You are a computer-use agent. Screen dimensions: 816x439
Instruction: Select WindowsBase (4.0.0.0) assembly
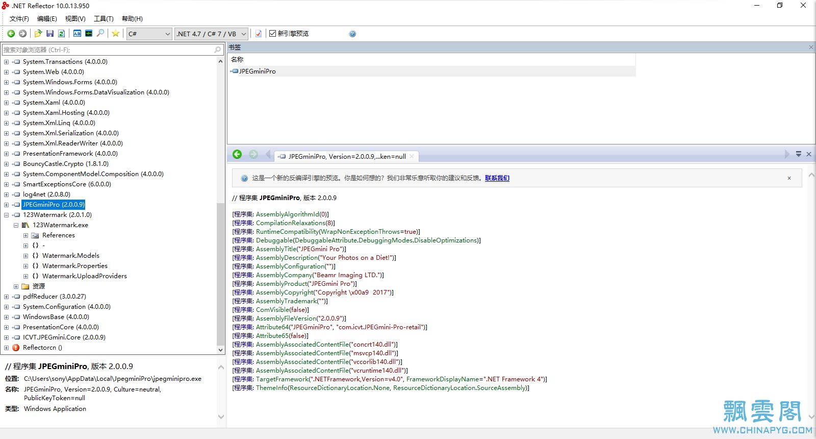click(56, 317)
